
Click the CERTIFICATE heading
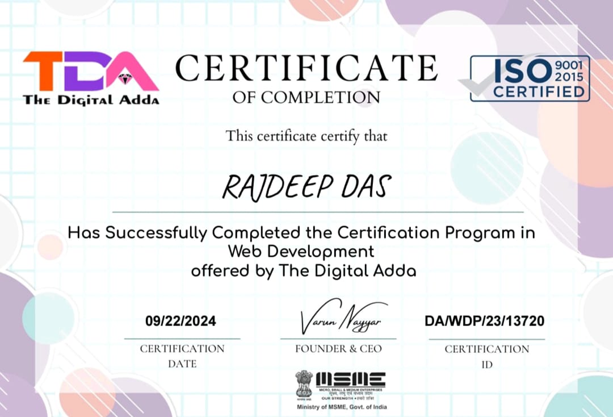click(306, 68)
